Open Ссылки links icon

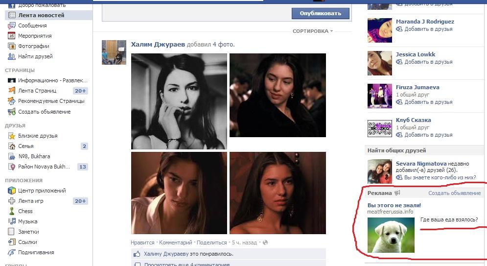11,242
